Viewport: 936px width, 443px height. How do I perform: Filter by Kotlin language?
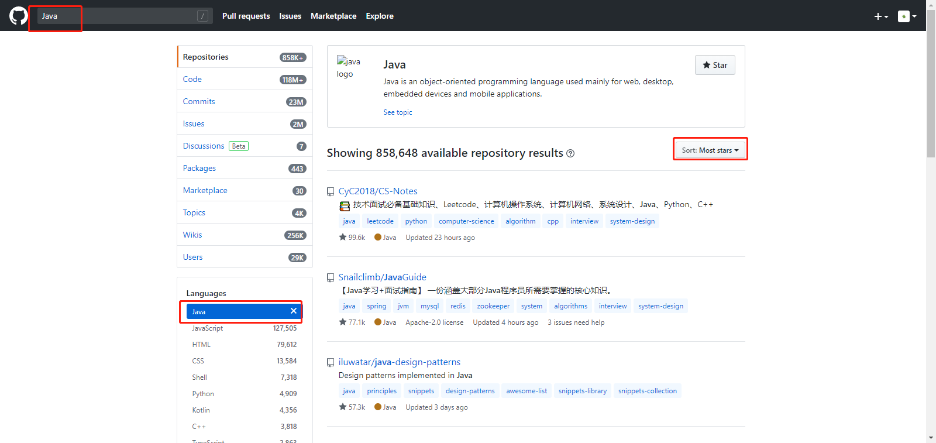click(x=245, y=410)
